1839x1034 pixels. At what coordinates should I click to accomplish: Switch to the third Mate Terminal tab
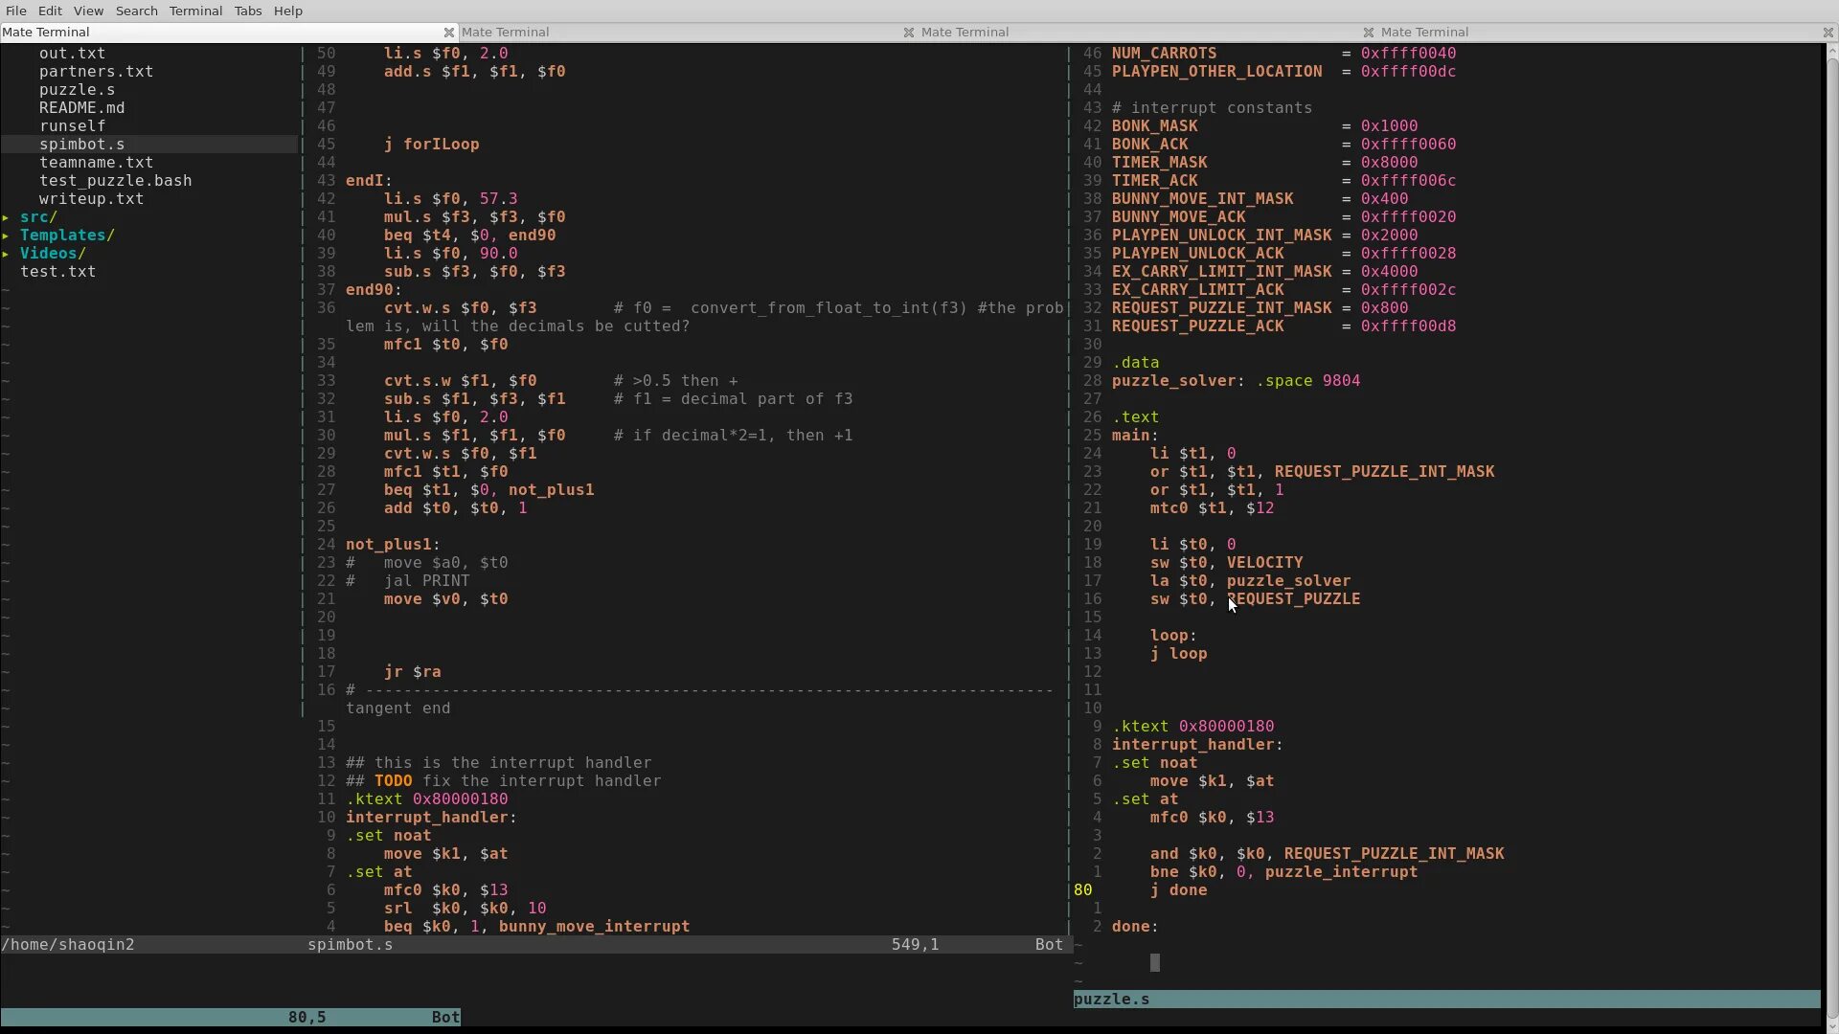(965, 33)
